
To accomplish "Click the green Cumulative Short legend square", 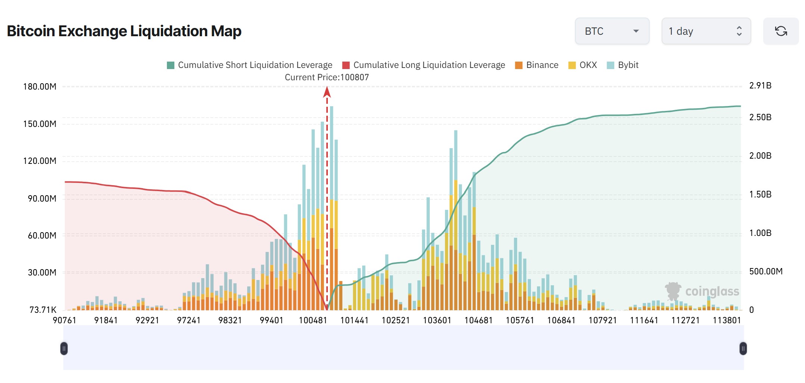I will [170, 65].
